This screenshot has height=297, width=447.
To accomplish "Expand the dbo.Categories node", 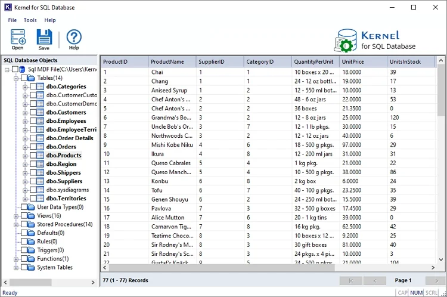I will coord(25,87).
